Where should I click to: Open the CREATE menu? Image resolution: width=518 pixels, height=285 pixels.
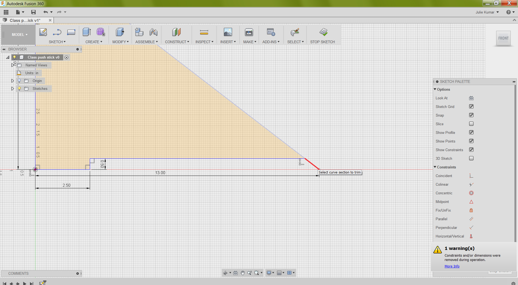pos(94,42)
